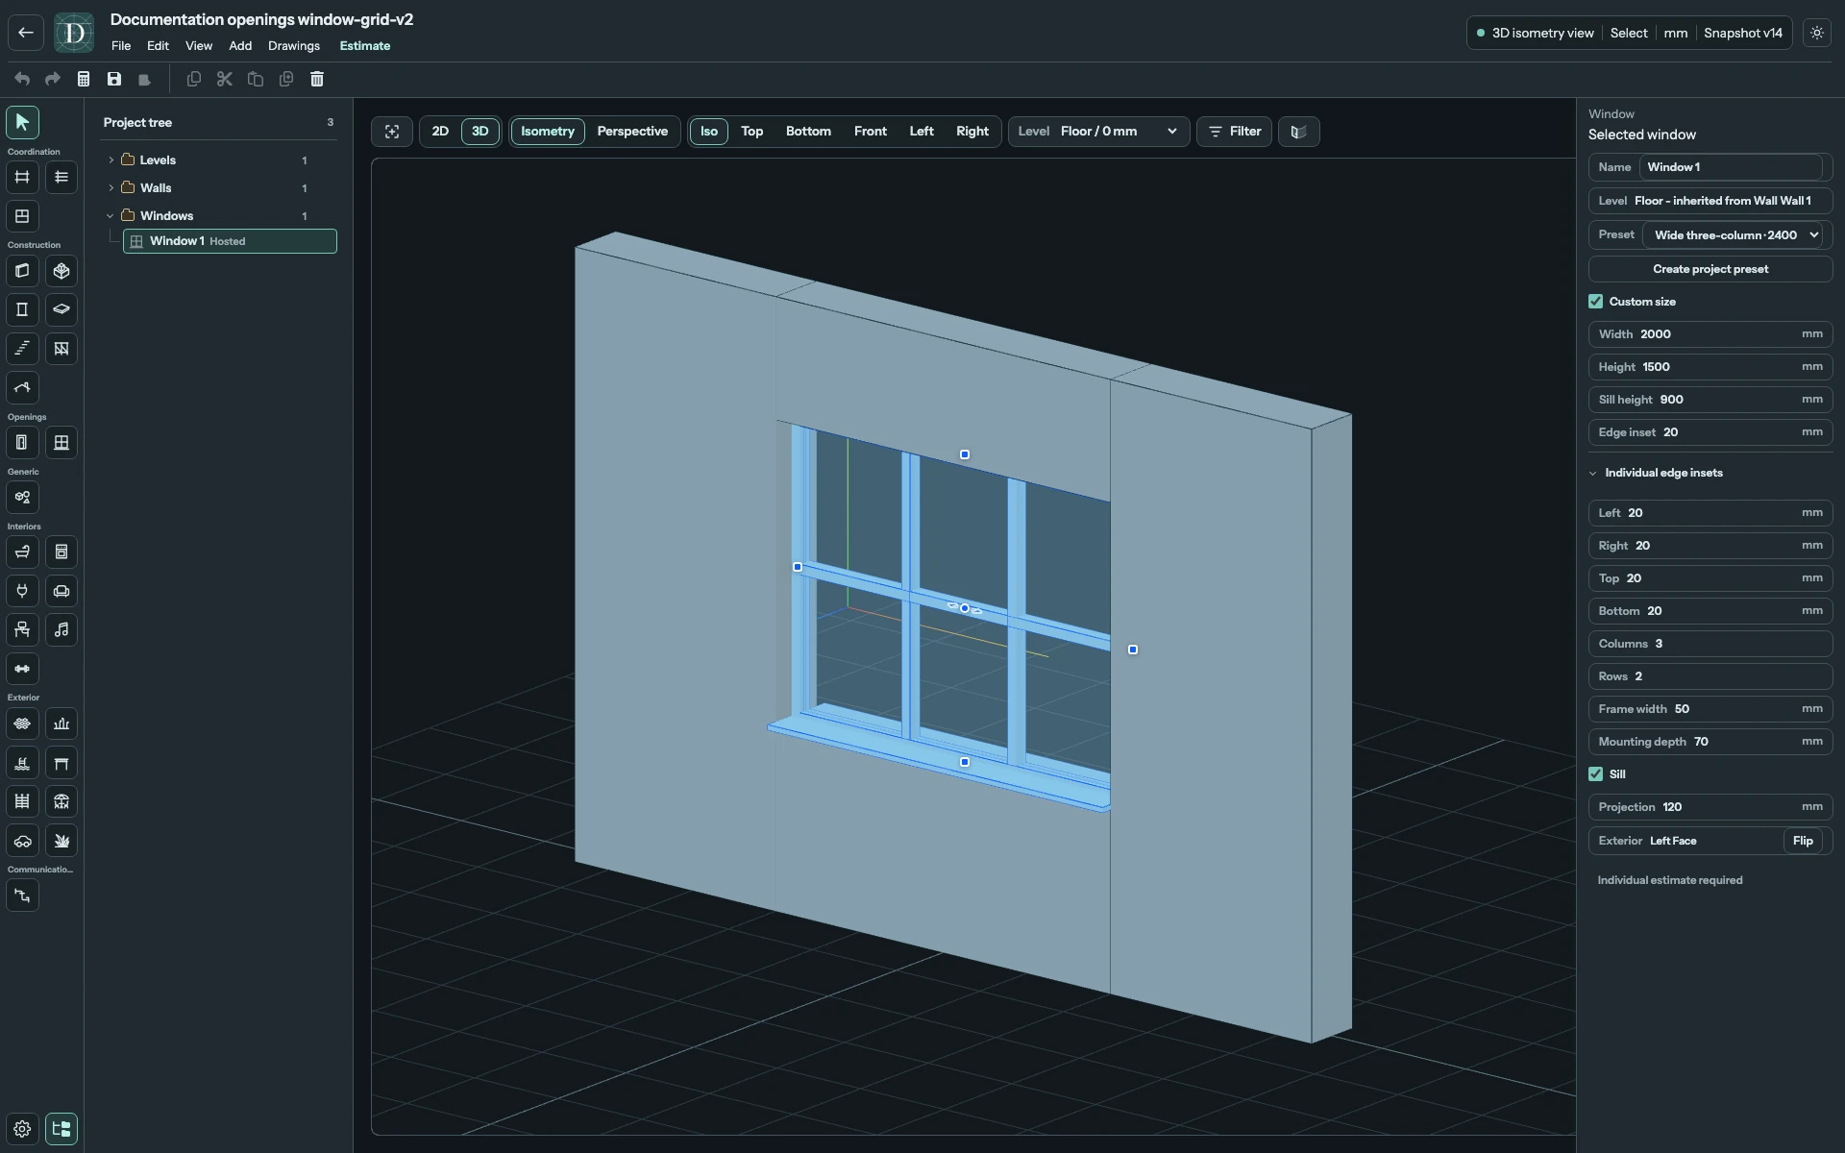The image size is (1845, 1153).
Task: Switch to 2D view mode
Action: click(440, 132)
